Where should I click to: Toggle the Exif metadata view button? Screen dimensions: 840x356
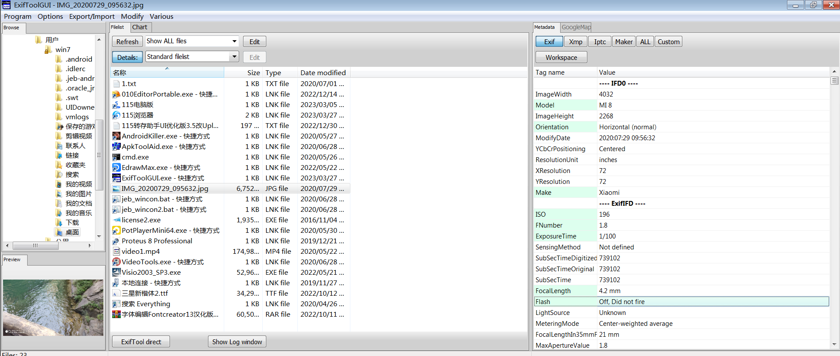click(549, 42)
